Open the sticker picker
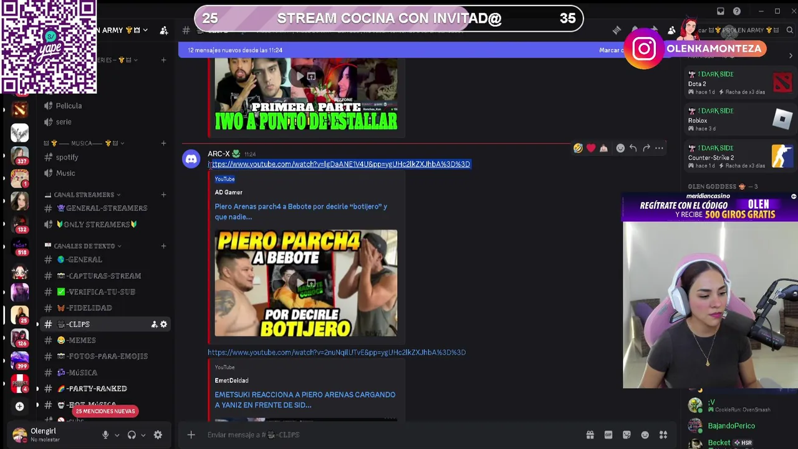Viewport: 798px width, 449px height. pos(627,435)
